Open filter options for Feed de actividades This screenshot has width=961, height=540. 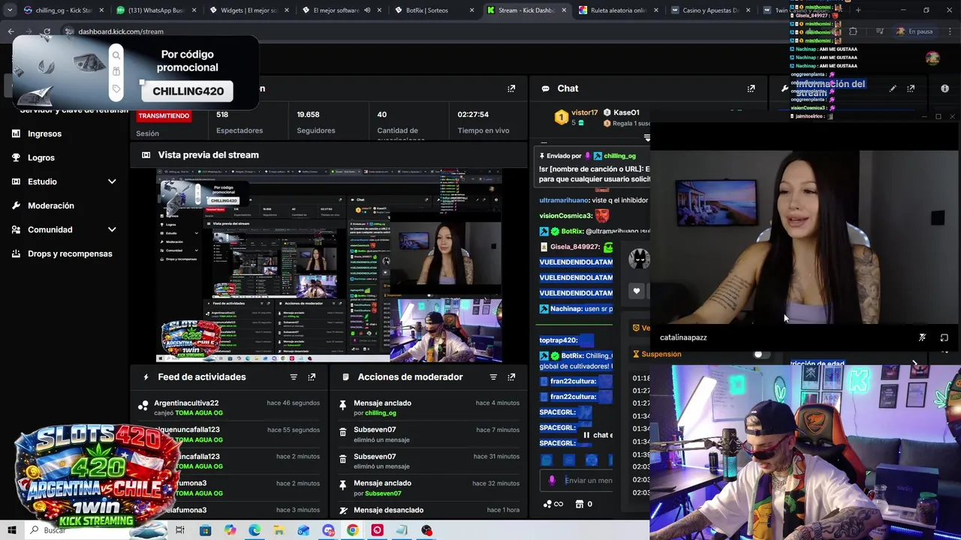(294, 377)
